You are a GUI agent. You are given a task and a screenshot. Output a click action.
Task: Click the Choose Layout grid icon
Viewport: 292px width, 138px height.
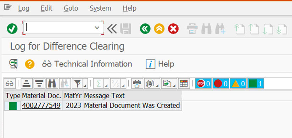tap(184, 84)
